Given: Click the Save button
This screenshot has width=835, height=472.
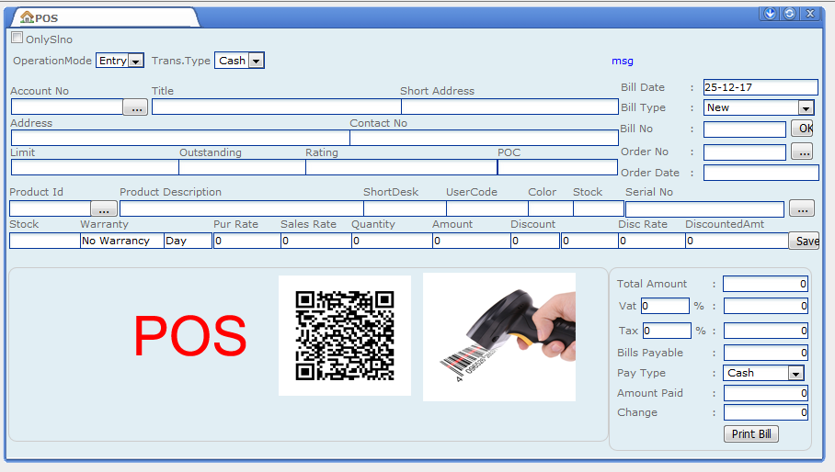Looking at the screenshot, I should click(805, 241).
